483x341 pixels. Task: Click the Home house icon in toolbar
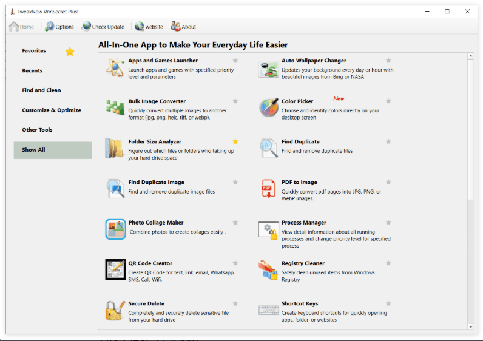point(14,27)
